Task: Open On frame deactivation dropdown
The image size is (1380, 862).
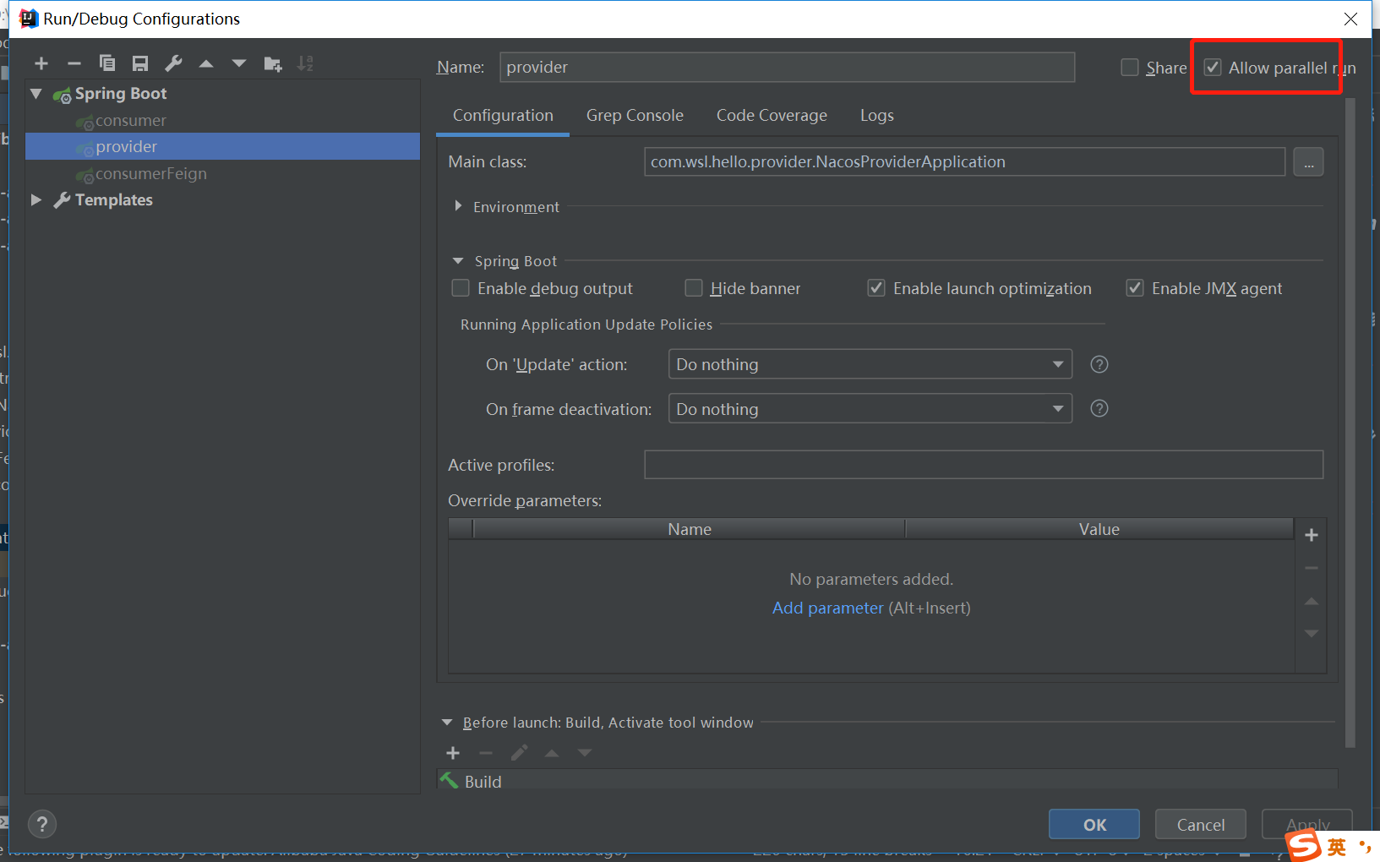Action: (870, 409)
